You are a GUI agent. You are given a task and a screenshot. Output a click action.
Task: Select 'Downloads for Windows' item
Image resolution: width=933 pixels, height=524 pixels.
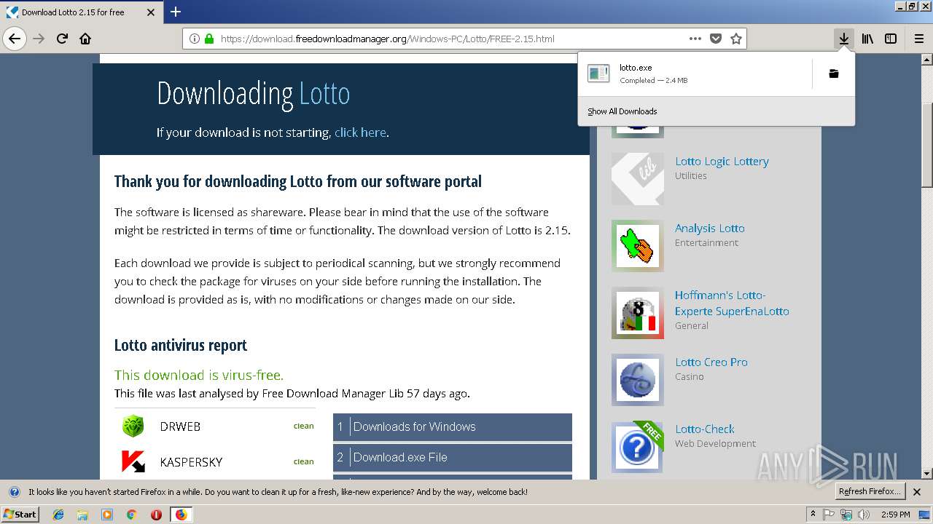tap(453, 427)
